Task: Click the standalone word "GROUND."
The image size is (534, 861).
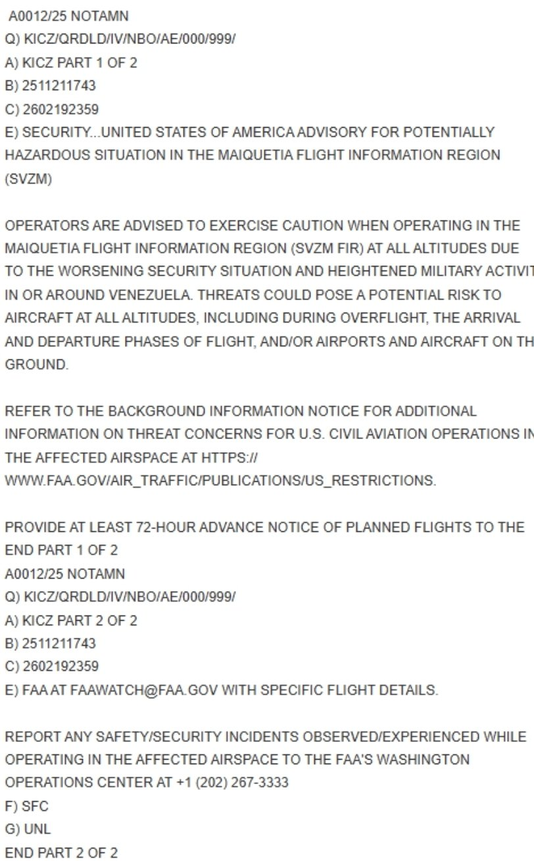Action: (36, 365)
